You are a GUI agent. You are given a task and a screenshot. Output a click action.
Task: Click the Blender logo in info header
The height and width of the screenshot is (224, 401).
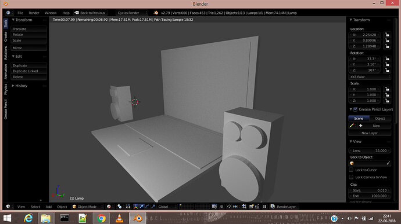(156, 13)
